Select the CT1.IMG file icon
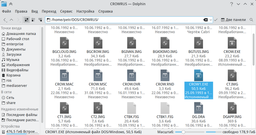The image size is (256, 135). click(x=64, y=108)
